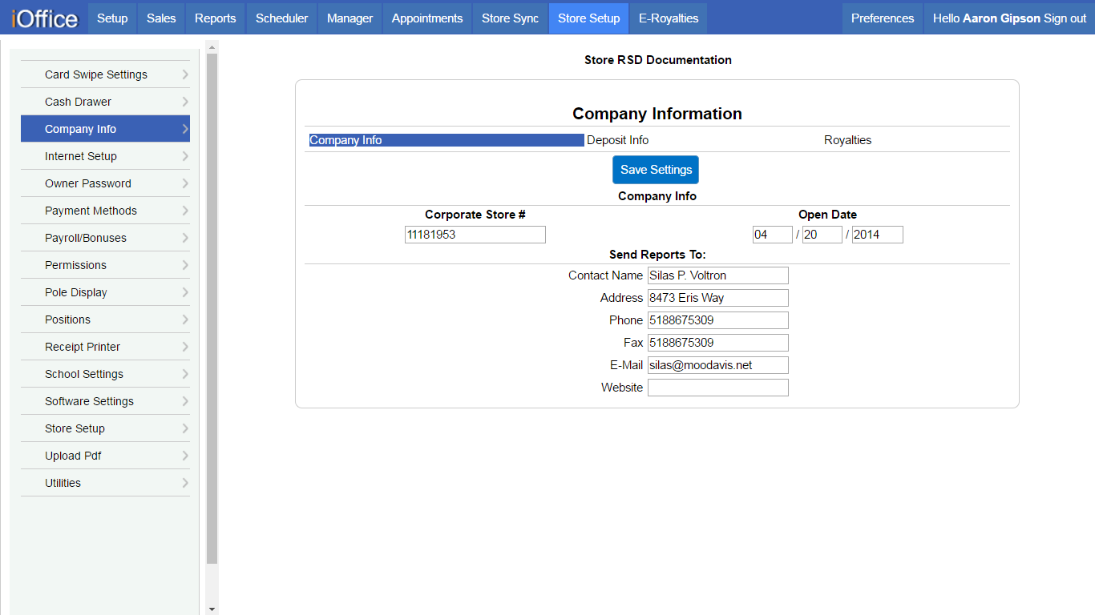Image resolution: width=1095 pixels, height=615 pixels.
Task: Click the Store RSD Documentation link
Action: tap(658, 60)
